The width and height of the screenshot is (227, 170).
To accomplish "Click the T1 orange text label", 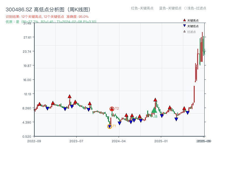I will click(x=114, y=126).
